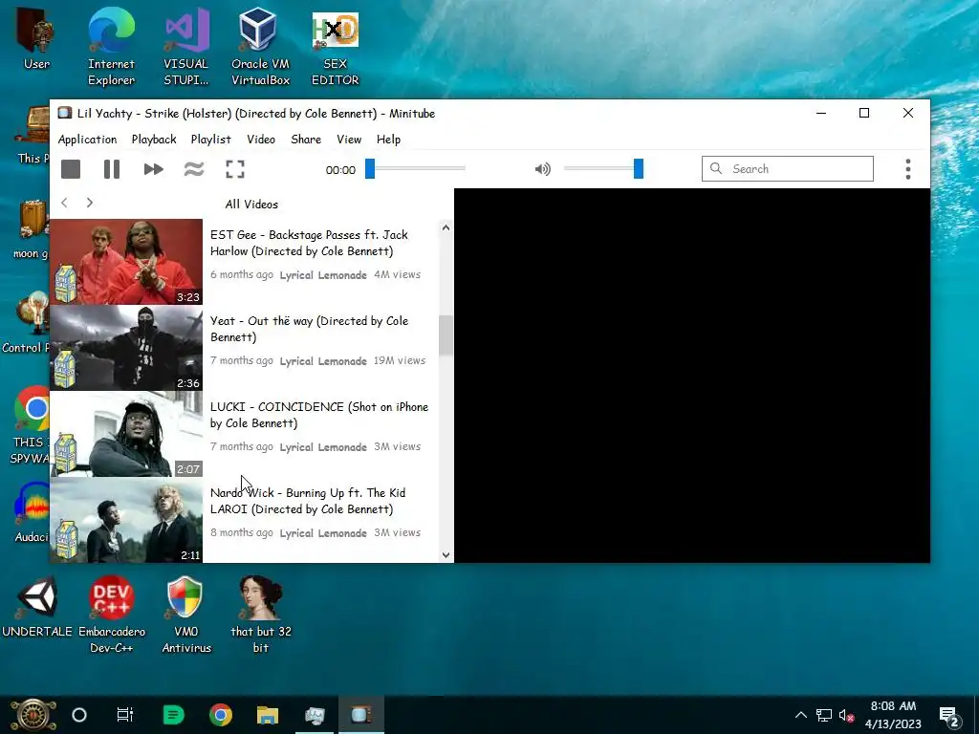The image size is (979, 734).
Task: Click the time label 00:00
Action: pos(340,170)
